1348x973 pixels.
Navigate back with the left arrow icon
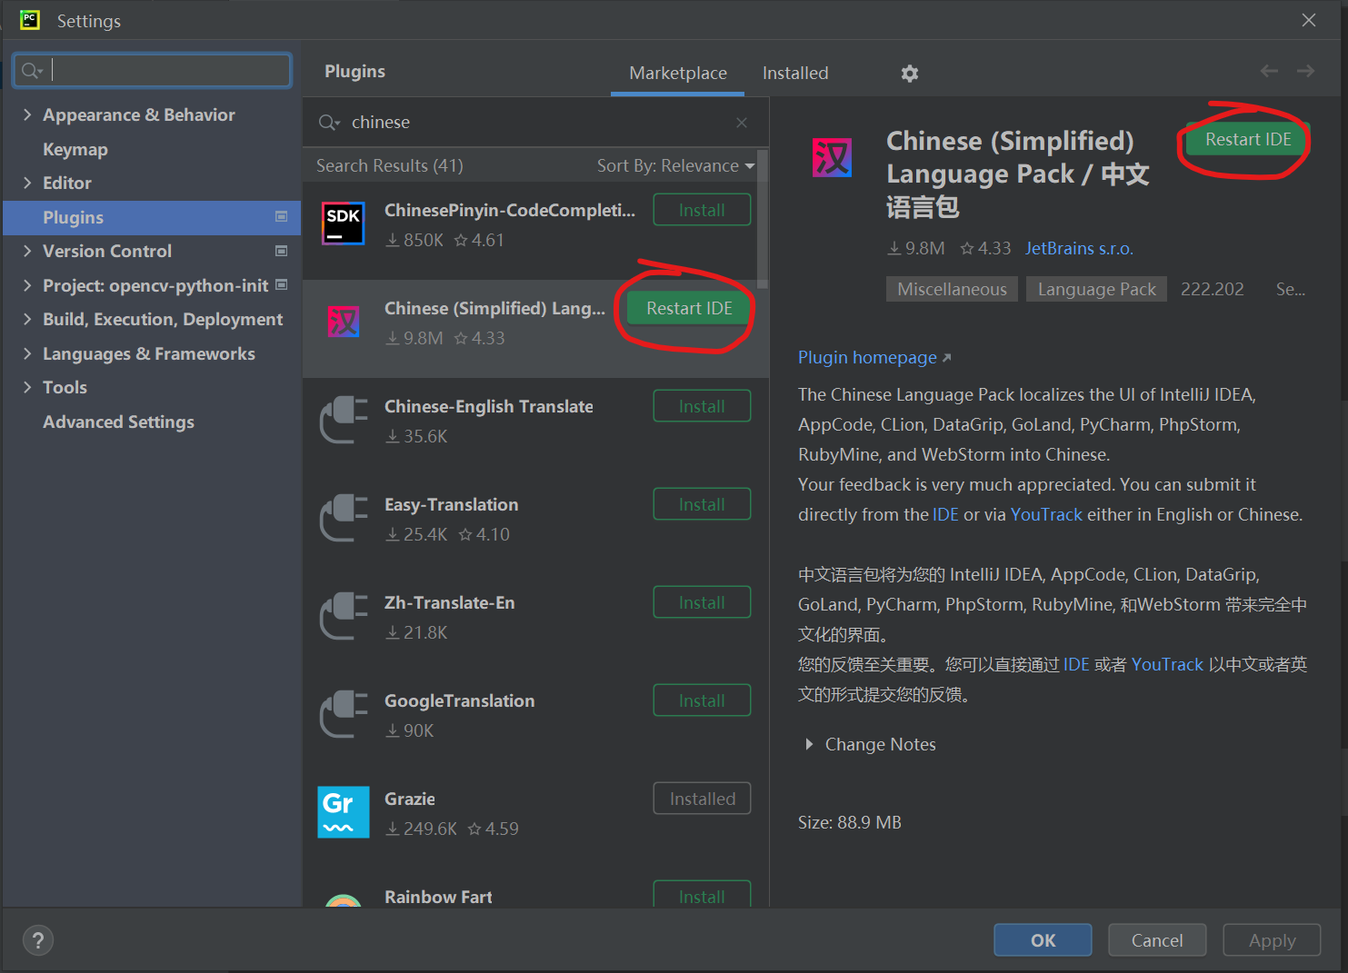[1269, 71]
